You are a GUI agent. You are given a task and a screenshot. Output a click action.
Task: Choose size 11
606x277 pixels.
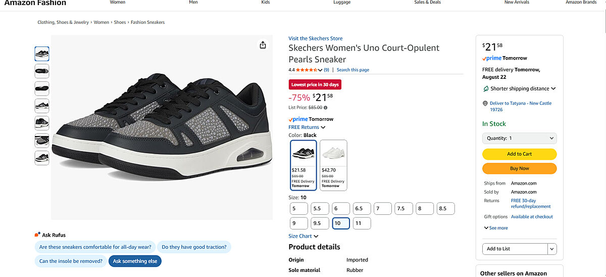point(362,223)
